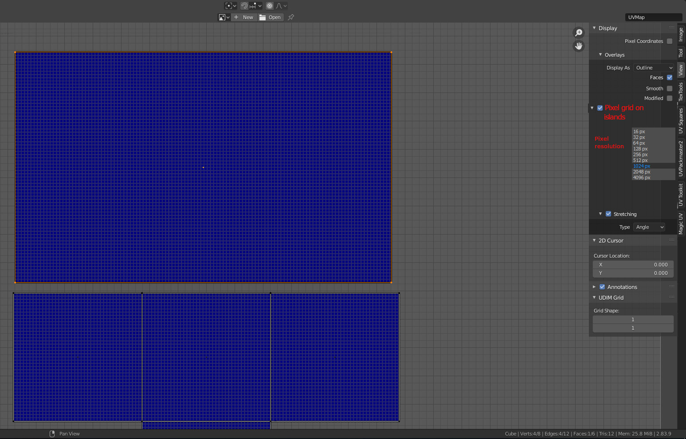Open the Display As Outline dropdown
This screenshot has height=439, width=686.
[x=654, y=68]
